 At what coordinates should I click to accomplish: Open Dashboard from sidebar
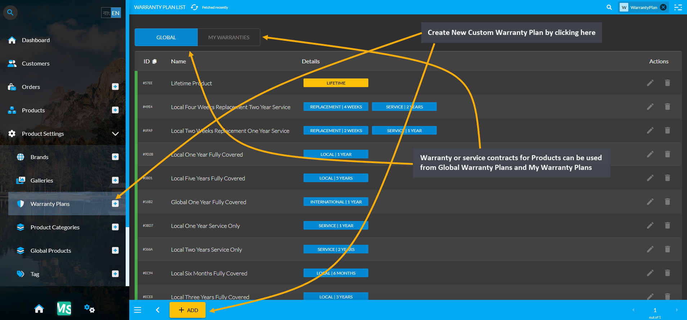(x=36, y=40)
